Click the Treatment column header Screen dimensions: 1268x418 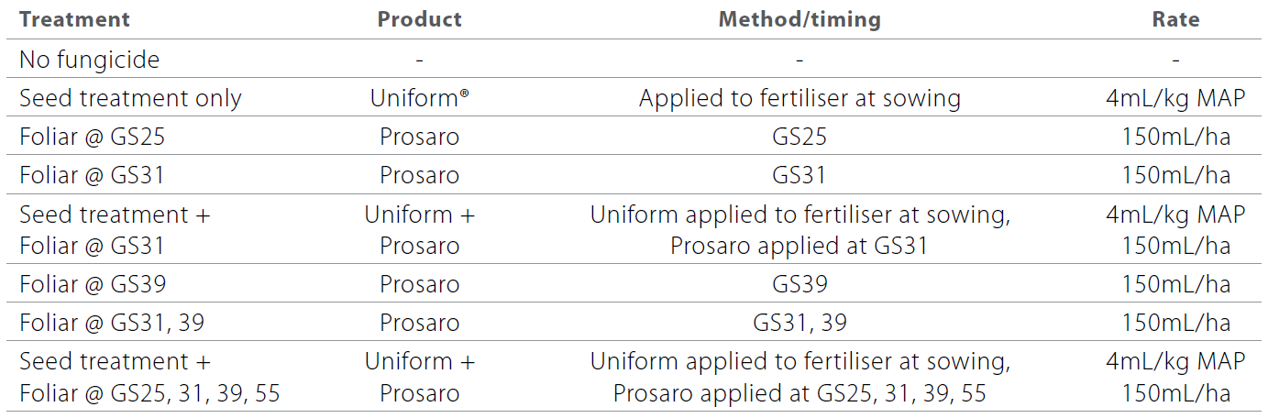[x=74, y=19]
